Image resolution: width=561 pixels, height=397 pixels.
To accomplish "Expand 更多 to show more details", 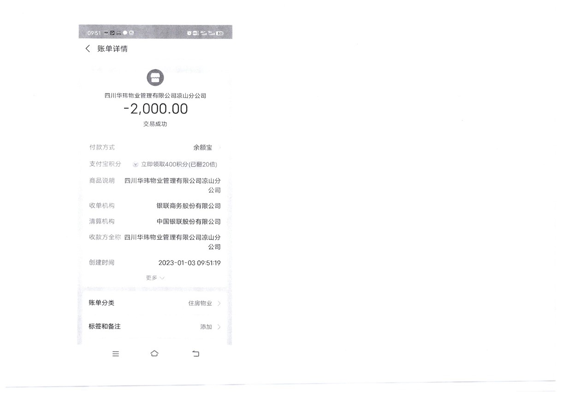I will pos(155,277).
